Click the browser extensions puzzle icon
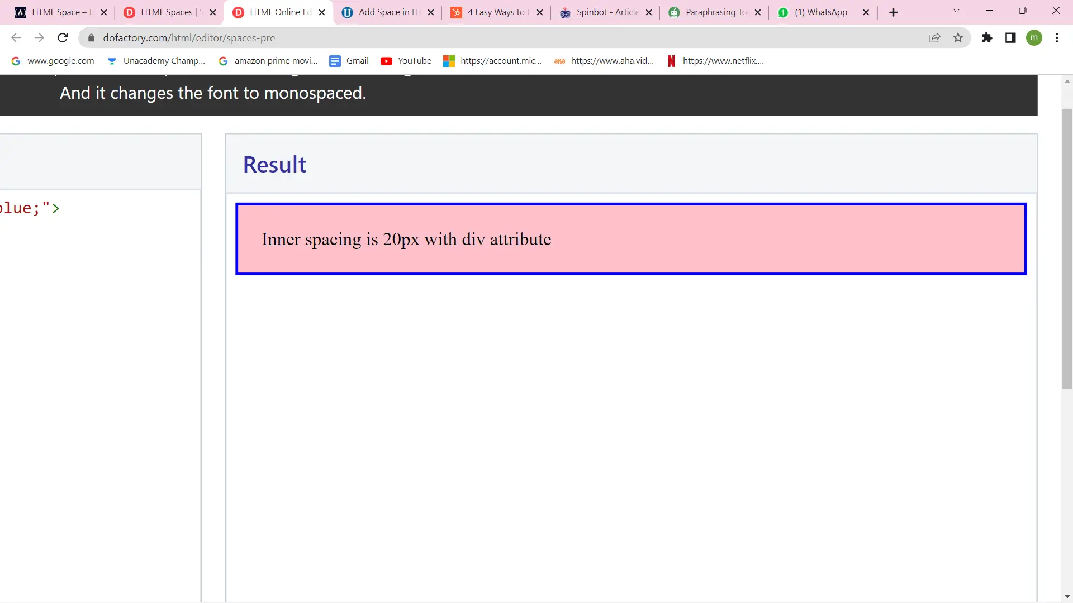This screenshot has width=1073, height=603. pyautogui.click(x=986, y=37)
